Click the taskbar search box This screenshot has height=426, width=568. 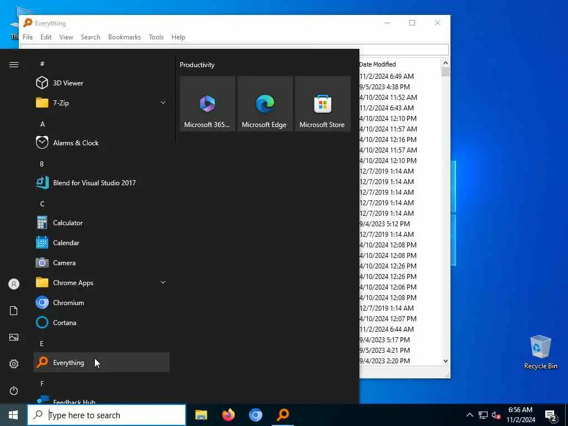(106, 415)
